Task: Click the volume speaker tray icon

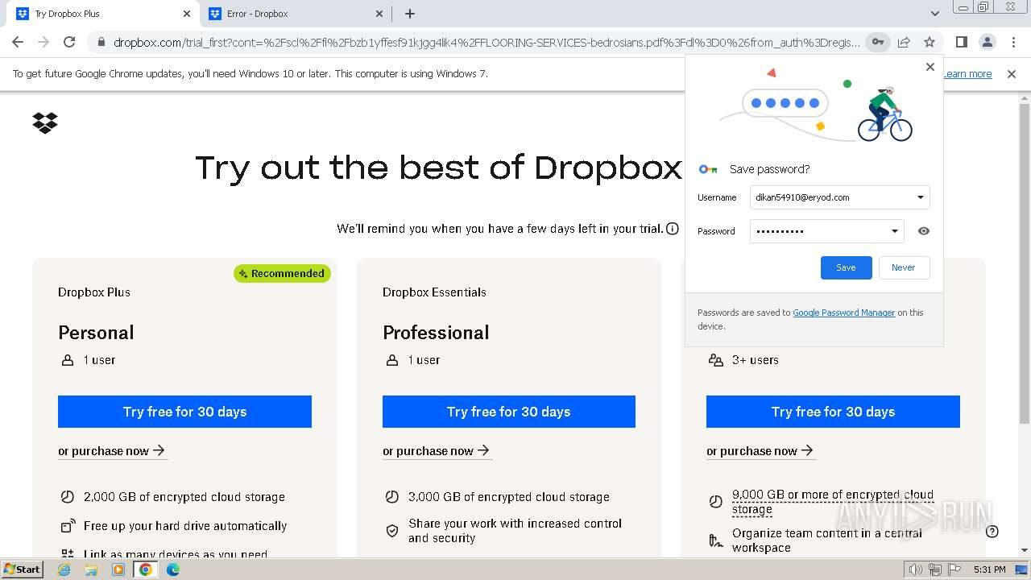Action: tap(915, 570)
